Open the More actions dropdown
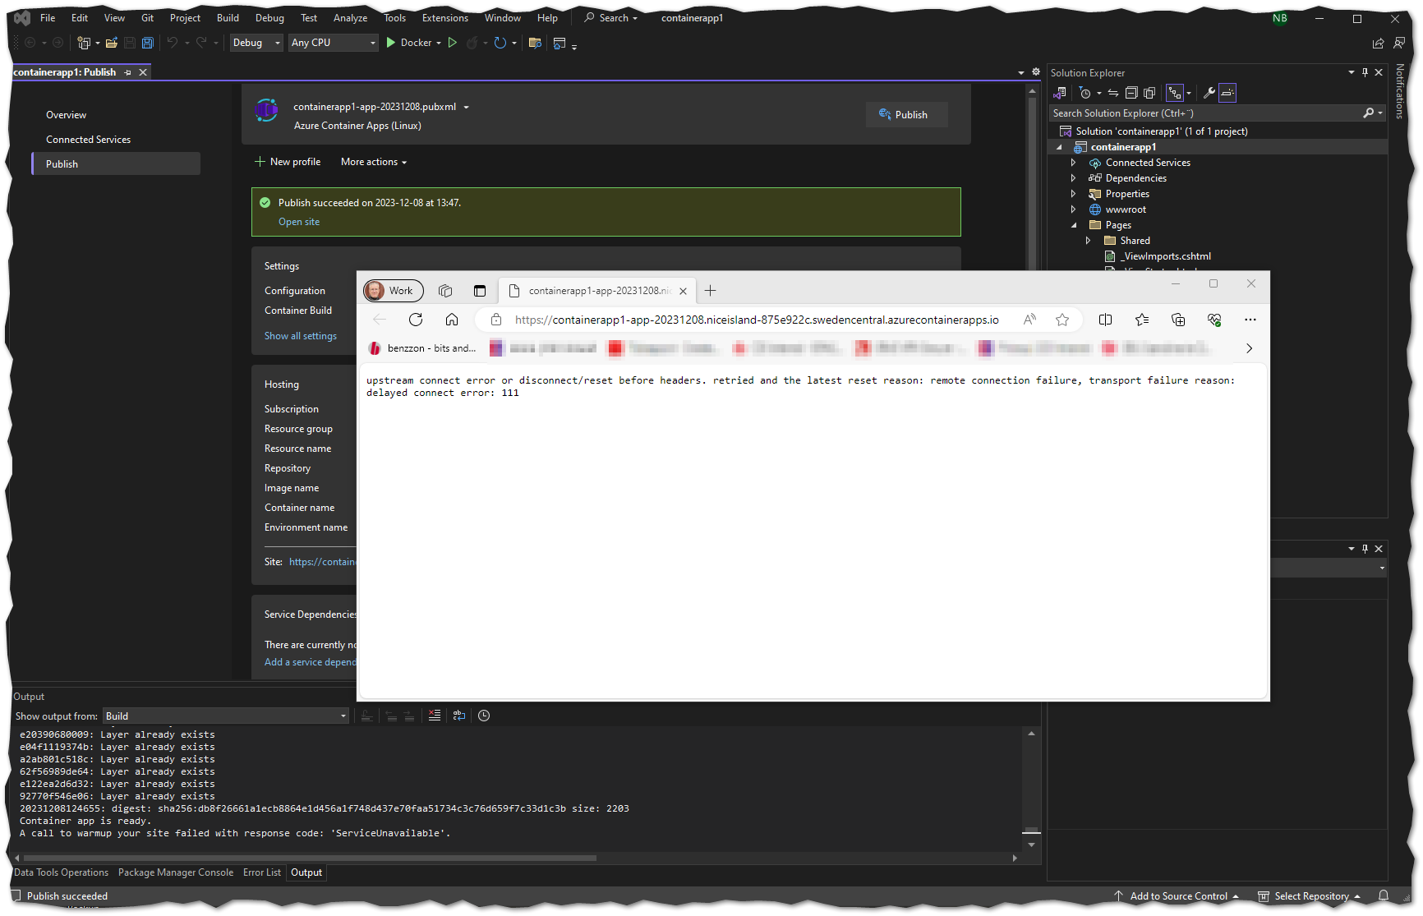 [x=374, y=162]
